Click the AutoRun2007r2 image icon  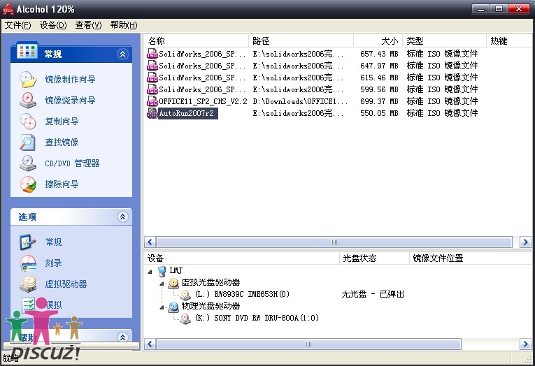[x=152, y=113]
